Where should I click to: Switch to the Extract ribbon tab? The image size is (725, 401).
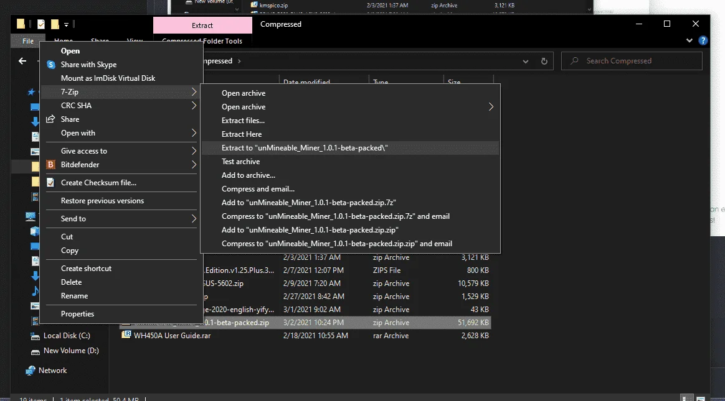click(x=202, y=25)
